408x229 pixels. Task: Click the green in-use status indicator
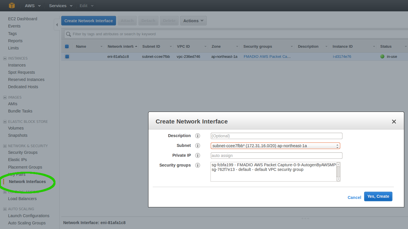[x=383, y=56]
